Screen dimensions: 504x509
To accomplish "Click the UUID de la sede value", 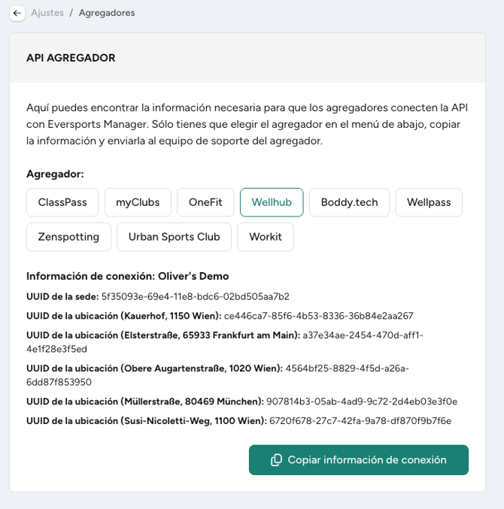I will point(195,296).
